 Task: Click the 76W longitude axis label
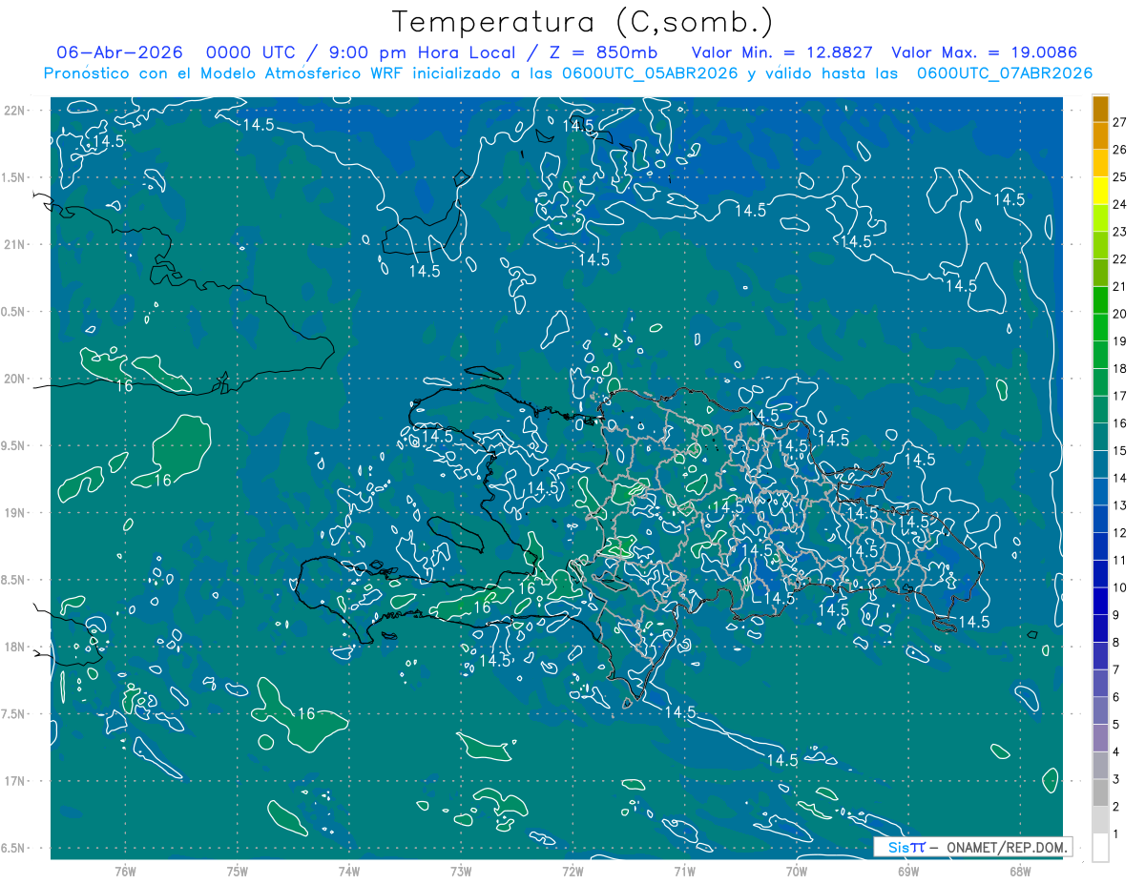[x=125, y=872]
